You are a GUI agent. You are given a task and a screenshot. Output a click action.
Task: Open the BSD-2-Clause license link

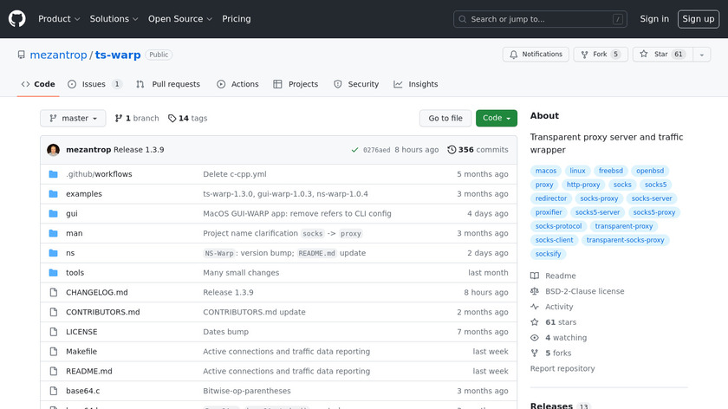coord(584,291)
